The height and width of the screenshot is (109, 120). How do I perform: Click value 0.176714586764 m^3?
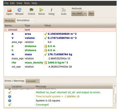click(62, 38)
